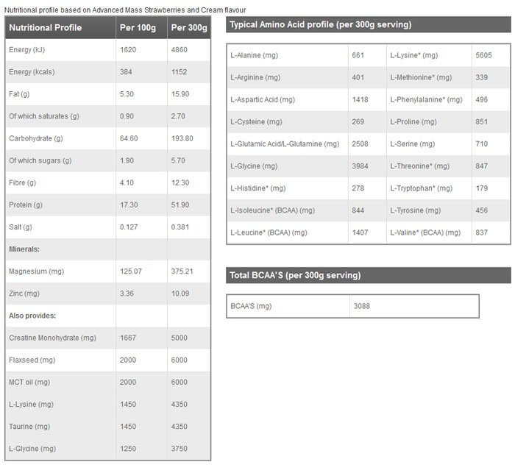Select the Per 100g column header
515x473 pixels.
coord(137,28)
